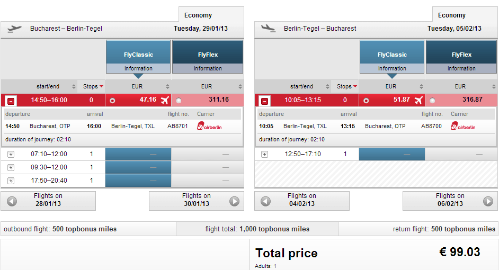The height and width of the screenshot is (270, 499).
Task: Sort outbound flights by Stops column
Action: (x=93, y=86)
